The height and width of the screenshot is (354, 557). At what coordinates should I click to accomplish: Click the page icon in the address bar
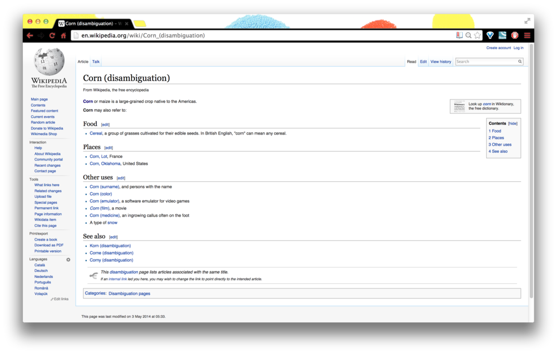[x=76, y=36]
